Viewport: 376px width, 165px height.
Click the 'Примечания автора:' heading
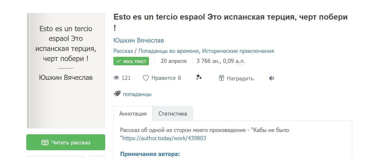[150, 154]
